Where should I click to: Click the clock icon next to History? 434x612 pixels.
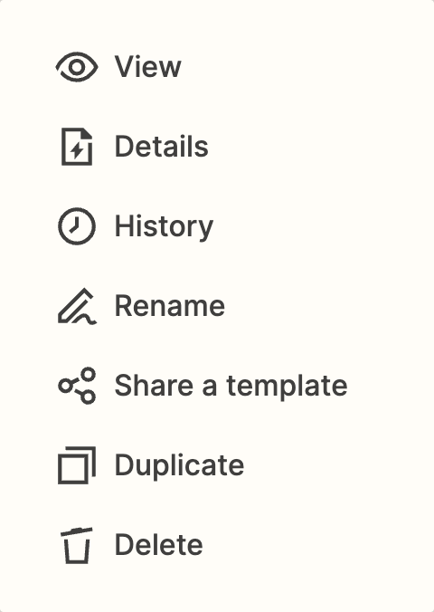(77, 226)
